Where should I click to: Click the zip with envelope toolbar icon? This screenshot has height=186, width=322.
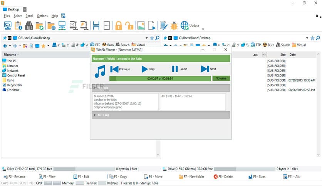(x=74, y=26)
